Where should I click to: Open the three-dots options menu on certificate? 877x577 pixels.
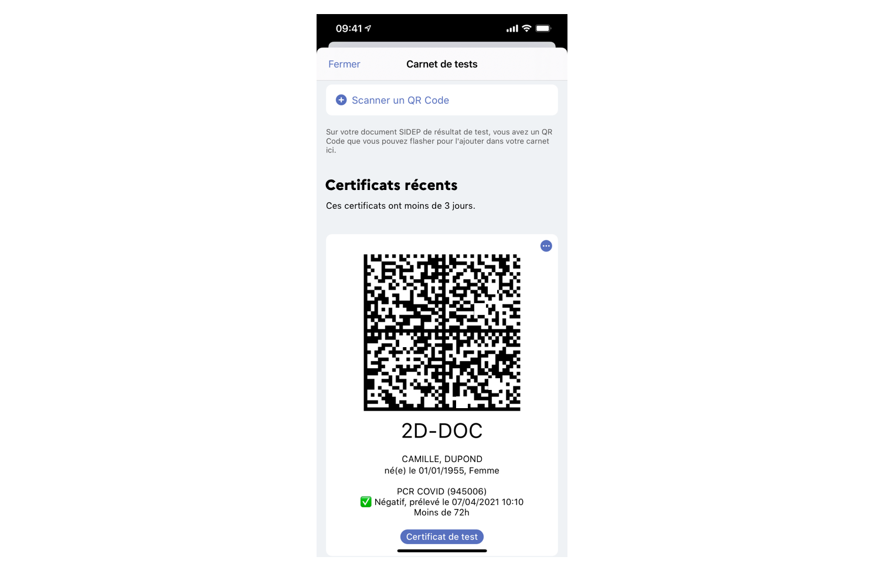(546, 246)
